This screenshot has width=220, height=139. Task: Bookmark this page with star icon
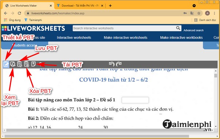tap(199, 13)
